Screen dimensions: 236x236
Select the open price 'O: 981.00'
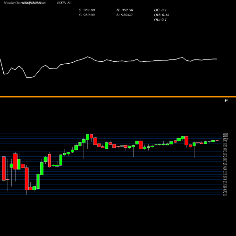tap(87, 10)
